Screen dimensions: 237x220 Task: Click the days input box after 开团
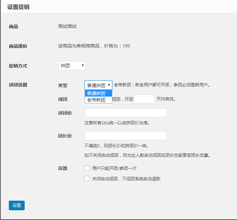click(144, 99)
